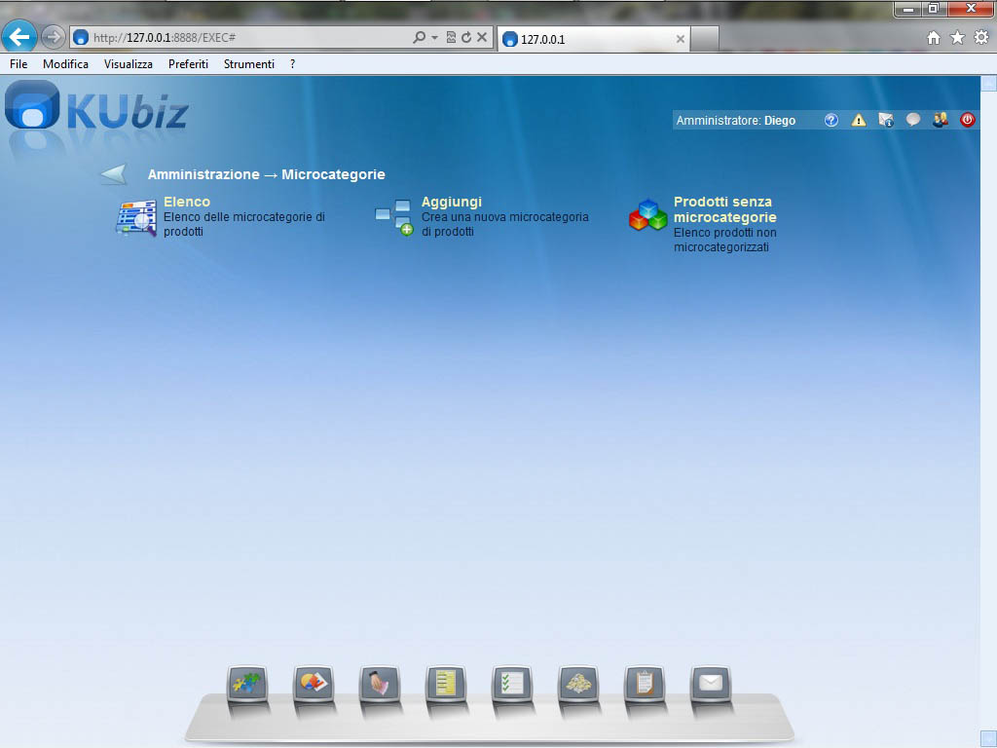Open the speech bubble chat icon
The width and height of the screenshot is (997, 748).
click(x=913, y=120)
